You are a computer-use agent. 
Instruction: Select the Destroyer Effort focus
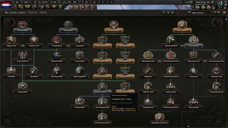[57, 73]
